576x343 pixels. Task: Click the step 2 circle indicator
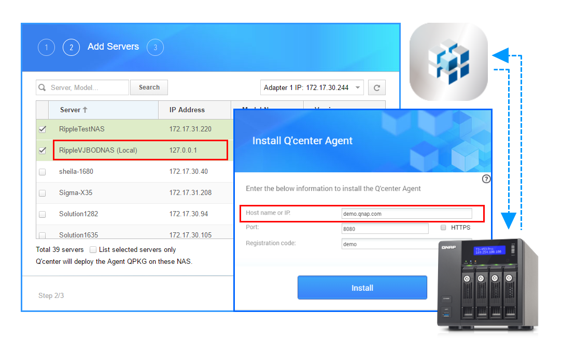coord(71,48)
